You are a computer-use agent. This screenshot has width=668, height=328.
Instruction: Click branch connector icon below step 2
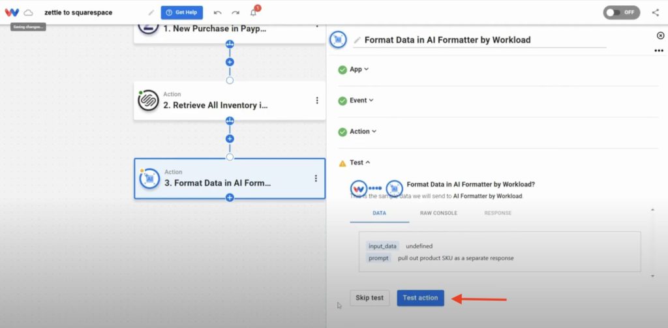[230, 121]
